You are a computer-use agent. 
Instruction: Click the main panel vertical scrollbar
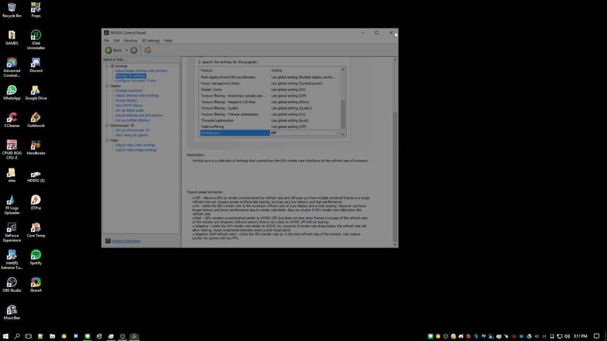tap(395, 176)
